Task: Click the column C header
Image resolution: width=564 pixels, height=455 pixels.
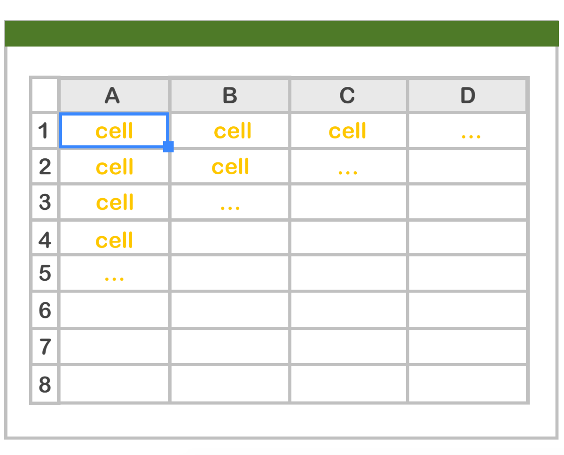Action: click(348, 95)
